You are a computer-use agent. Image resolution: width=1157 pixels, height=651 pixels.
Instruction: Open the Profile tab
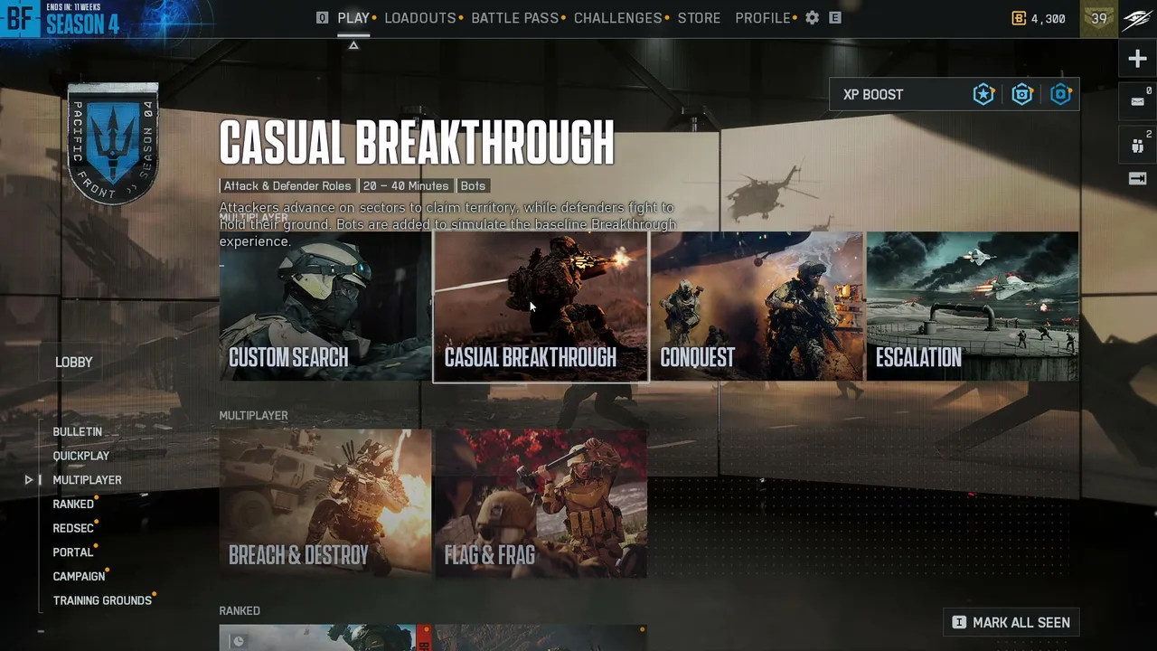(x=763, y=18)
